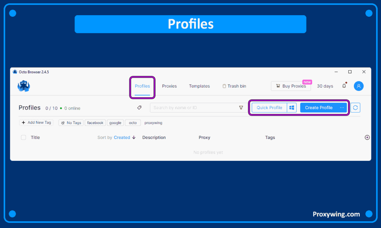This screenshot has width=381, height=228.
Task: Tick the select-all profiles checkbox
Action: 23,137
